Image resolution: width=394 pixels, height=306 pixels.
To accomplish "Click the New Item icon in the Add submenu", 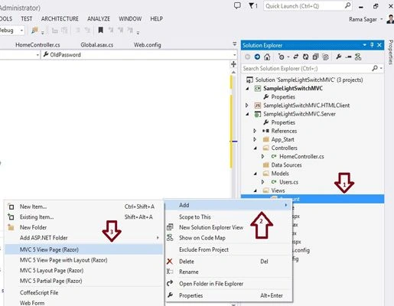I will (x=11, y=207).
